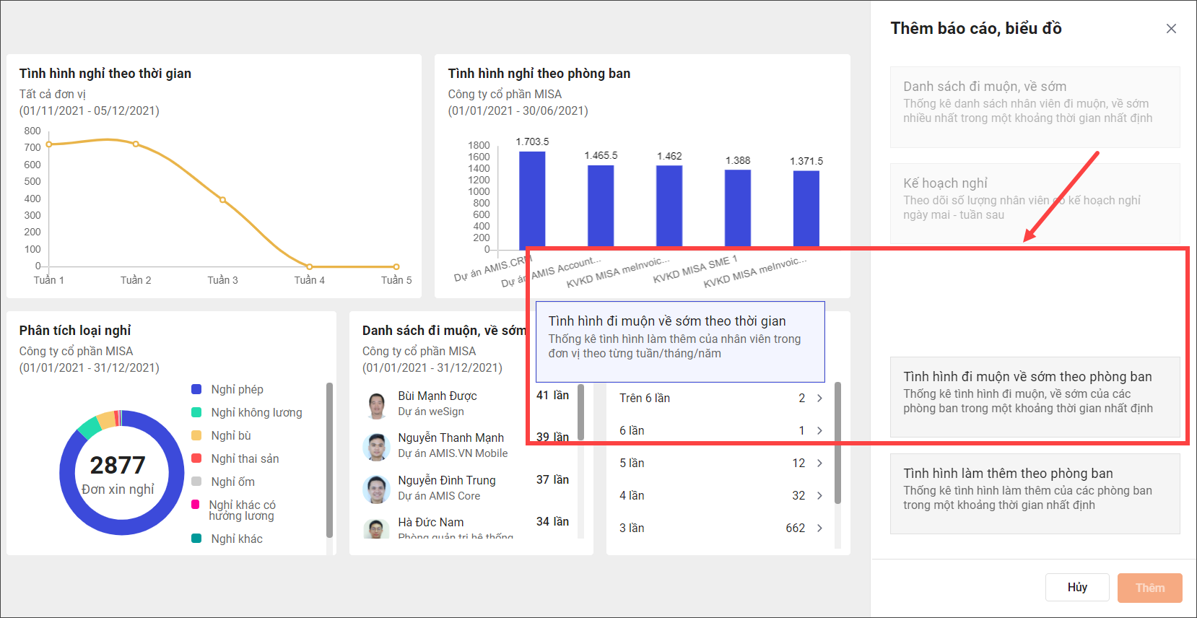Screen dimensions: 1197x618
Task: Toggle the Nghỉ bù legend marker
Action: tap(196, 435)
